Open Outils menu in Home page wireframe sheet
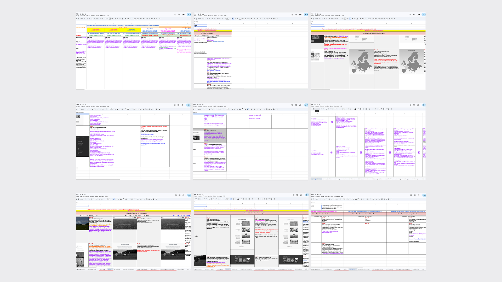Viewport: 502px width, 282px height. 215,16
